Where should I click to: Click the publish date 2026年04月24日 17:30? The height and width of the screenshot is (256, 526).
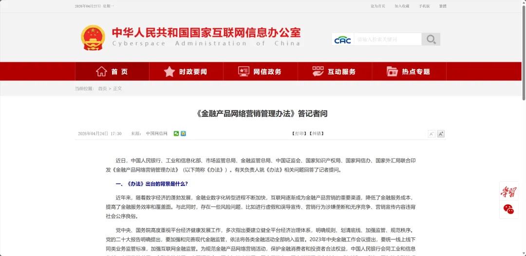click(100, 133)
